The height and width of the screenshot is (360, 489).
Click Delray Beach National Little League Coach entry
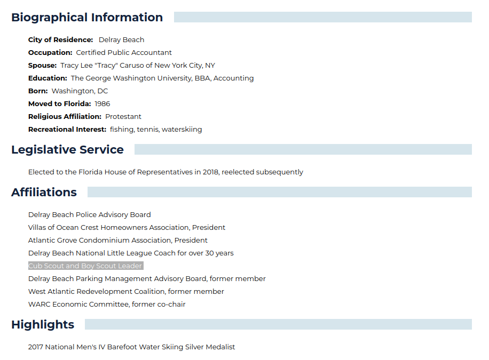(131, 253)
